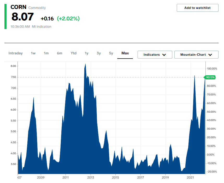Click the 2021 price spike on chart
The height and width of the screenshot is (183, 224).
point(194,76)
